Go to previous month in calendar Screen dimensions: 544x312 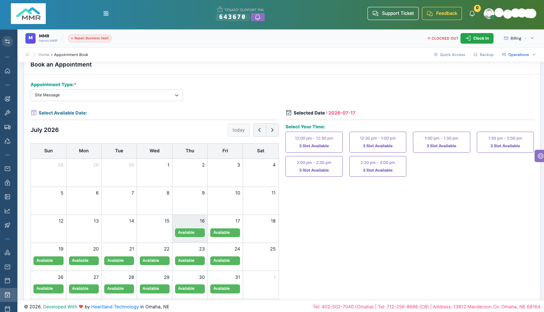[x=260, y=130]
